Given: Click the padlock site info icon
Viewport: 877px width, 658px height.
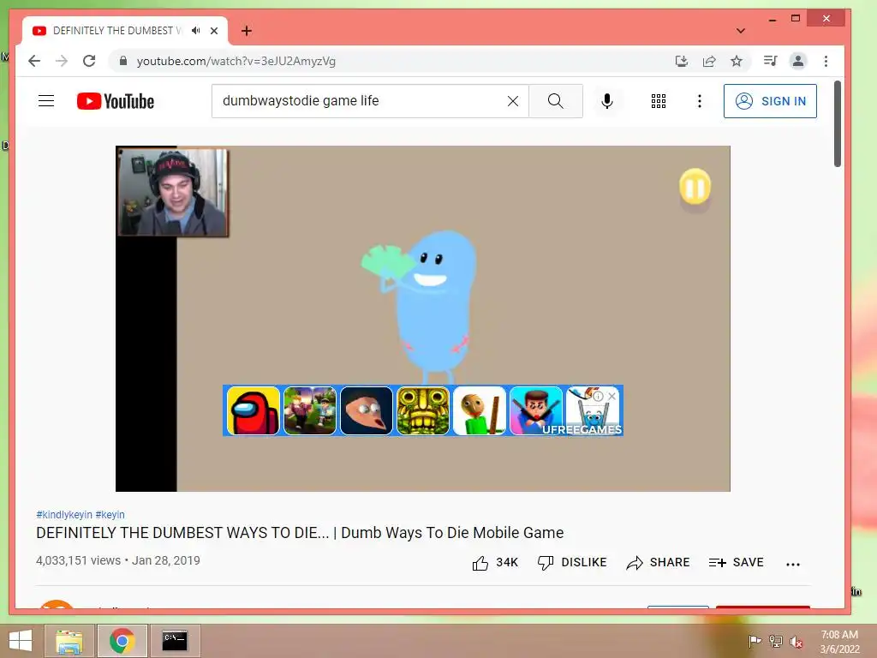Looking at the screenshot, I should (123, 61).
